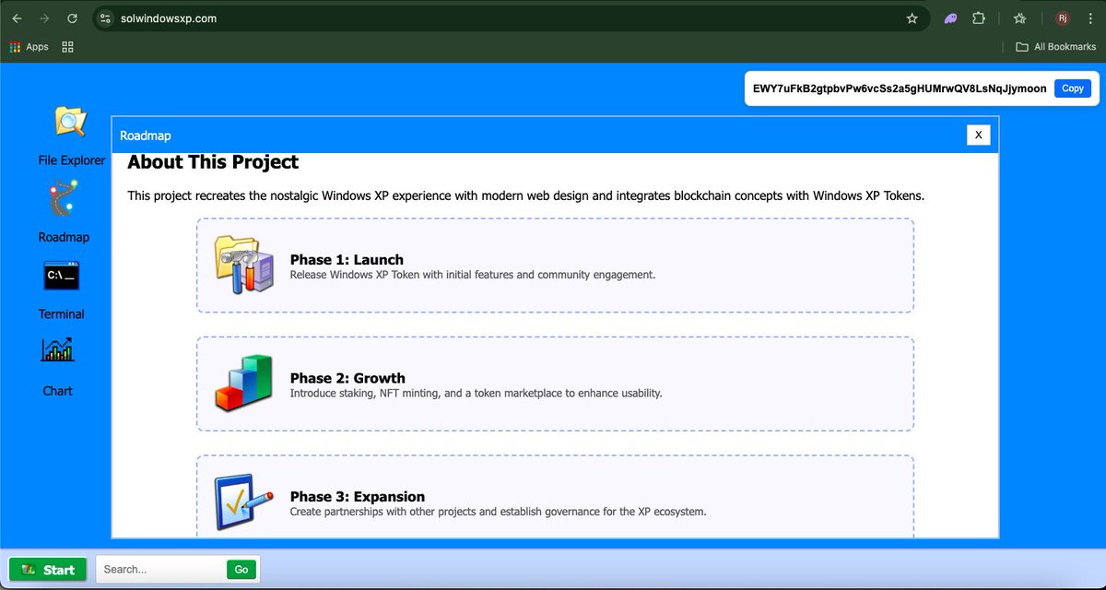Click the Phase 1 Launch tools folder icon

point(243,265)
